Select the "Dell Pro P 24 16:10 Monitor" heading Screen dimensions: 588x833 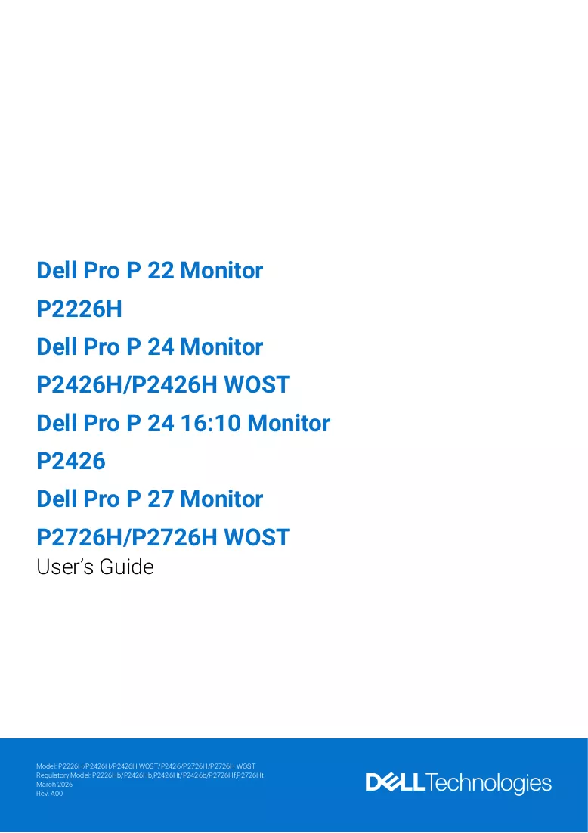point(183,424)
